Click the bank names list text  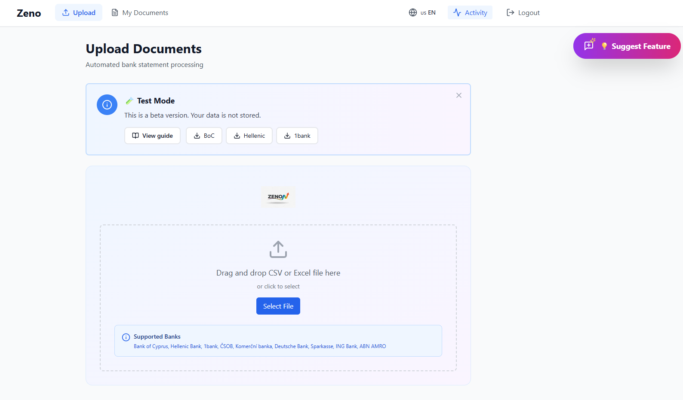tap(260, 346)
